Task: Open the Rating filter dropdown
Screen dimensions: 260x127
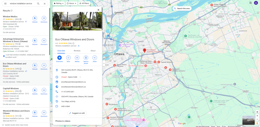Action: (x=59, y=3)
